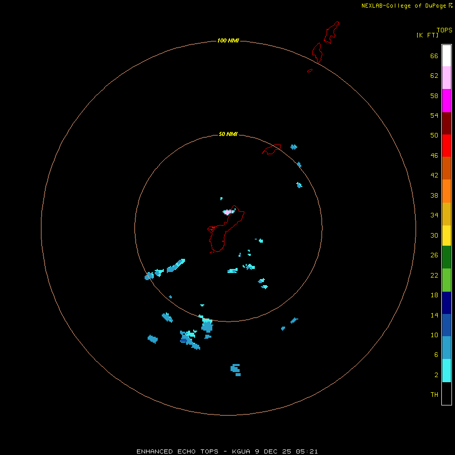Click the magenta legend swatch
The image size is (455, 455).
click(x=446, y=101)
